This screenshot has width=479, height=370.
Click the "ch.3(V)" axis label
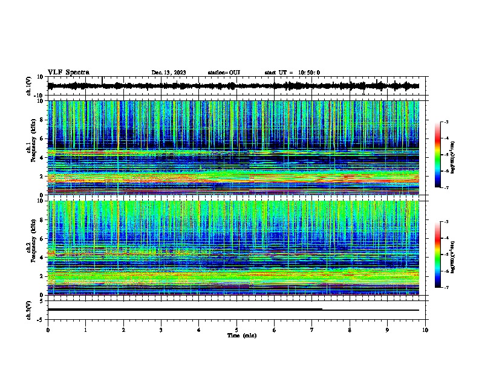[29, 311]
